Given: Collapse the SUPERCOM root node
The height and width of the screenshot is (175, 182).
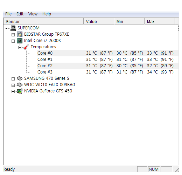Looking at the screenshot, I should click(6, 28).
